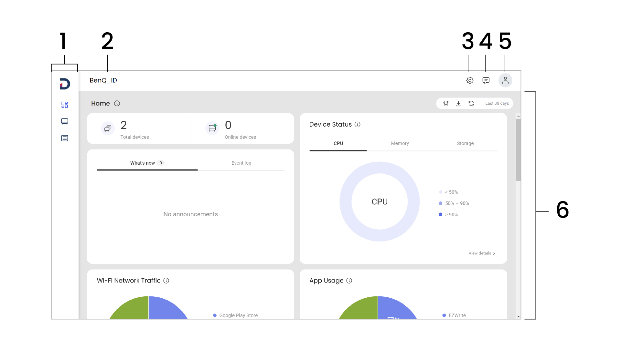Download the report using the download icon
621x349 pixels.
pos(458,103)
